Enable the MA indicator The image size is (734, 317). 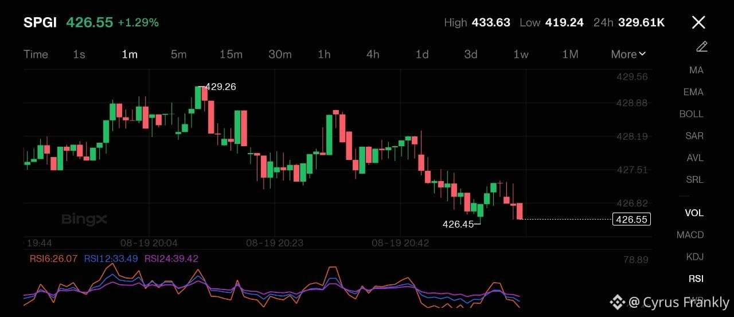pos(696,70)
